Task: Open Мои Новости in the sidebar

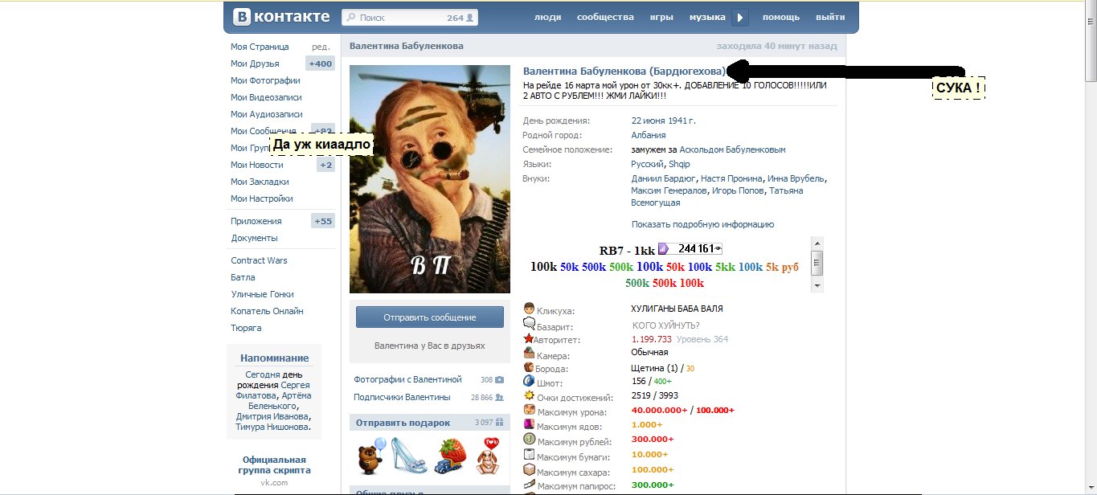Action: (x=257, y=165)
